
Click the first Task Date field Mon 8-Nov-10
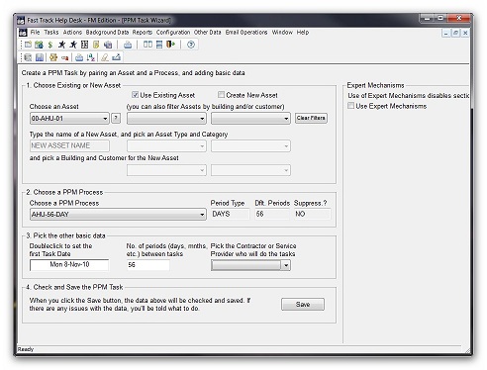tap(69, 265)
